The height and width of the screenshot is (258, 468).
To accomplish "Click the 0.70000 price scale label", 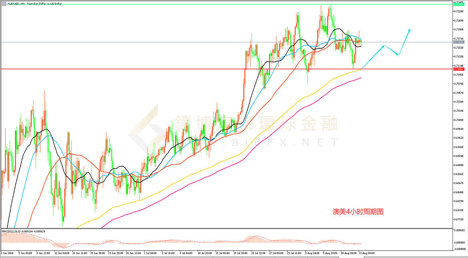I will (x=459, y=120).
